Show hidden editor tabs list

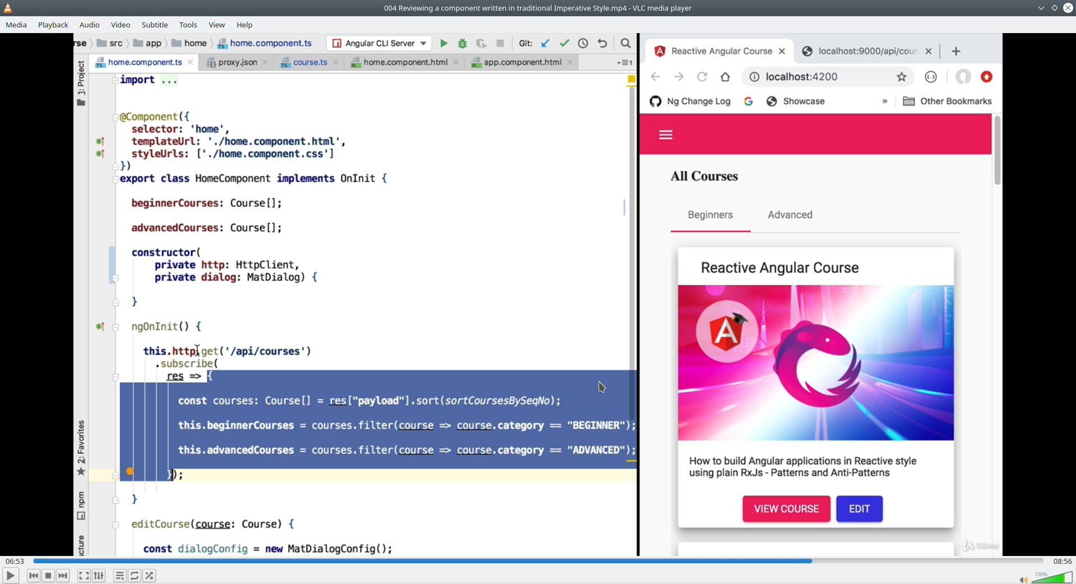pos(624,63)
